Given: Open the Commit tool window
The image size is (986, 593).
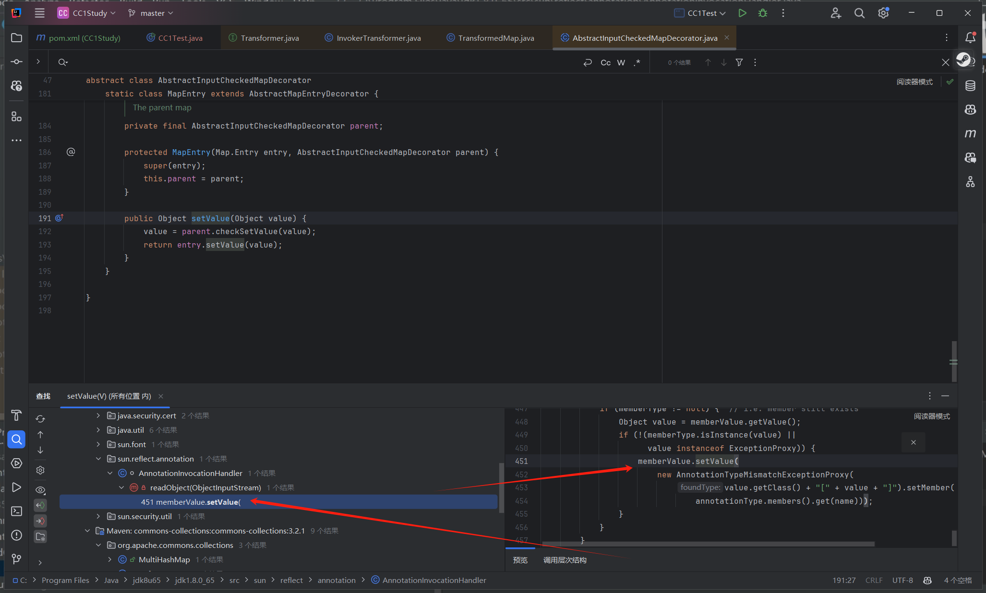Looking at the screenshot, I should (x=16, y=61).
